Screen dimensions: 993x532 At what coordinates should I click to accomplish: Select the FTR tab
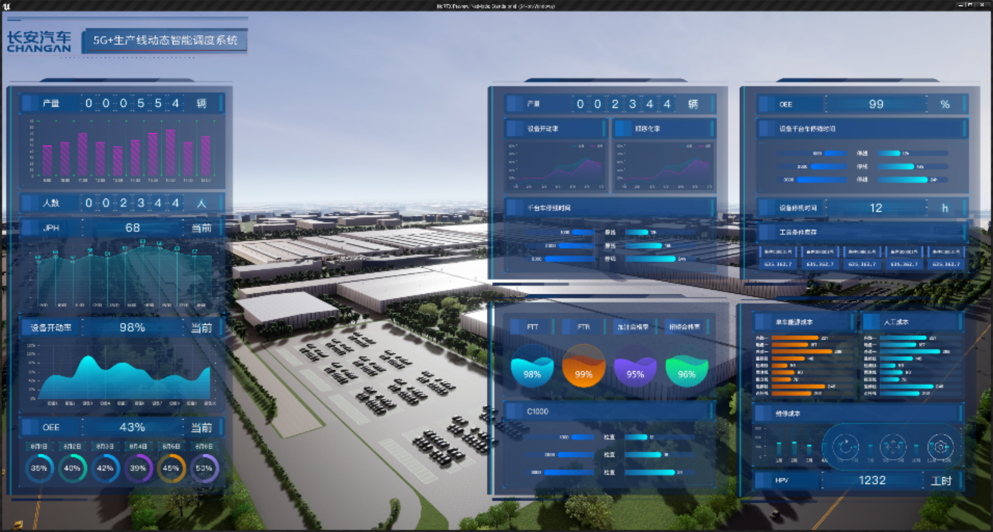583,327
